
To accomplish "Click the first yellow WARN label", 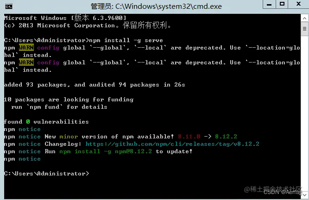I will coord(26,47).
